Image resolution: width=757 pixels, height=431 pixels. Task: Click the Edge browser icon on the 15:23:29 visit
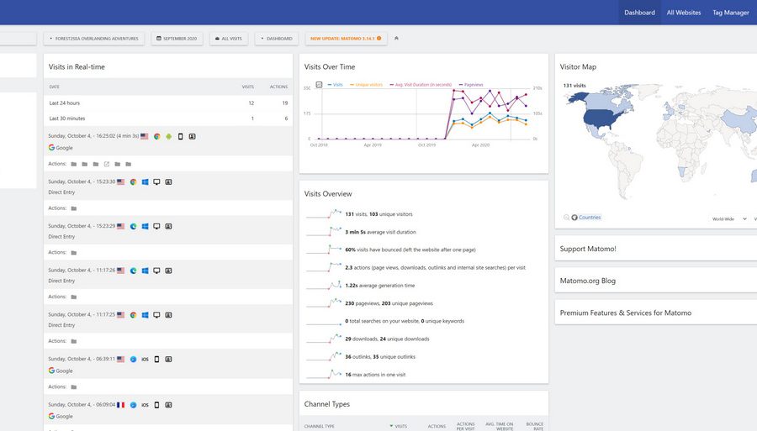tap(133, 226)
